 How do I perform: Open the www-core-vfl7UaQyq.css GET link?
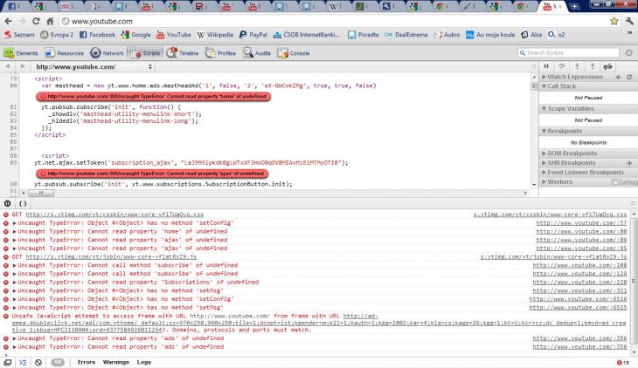114,214
